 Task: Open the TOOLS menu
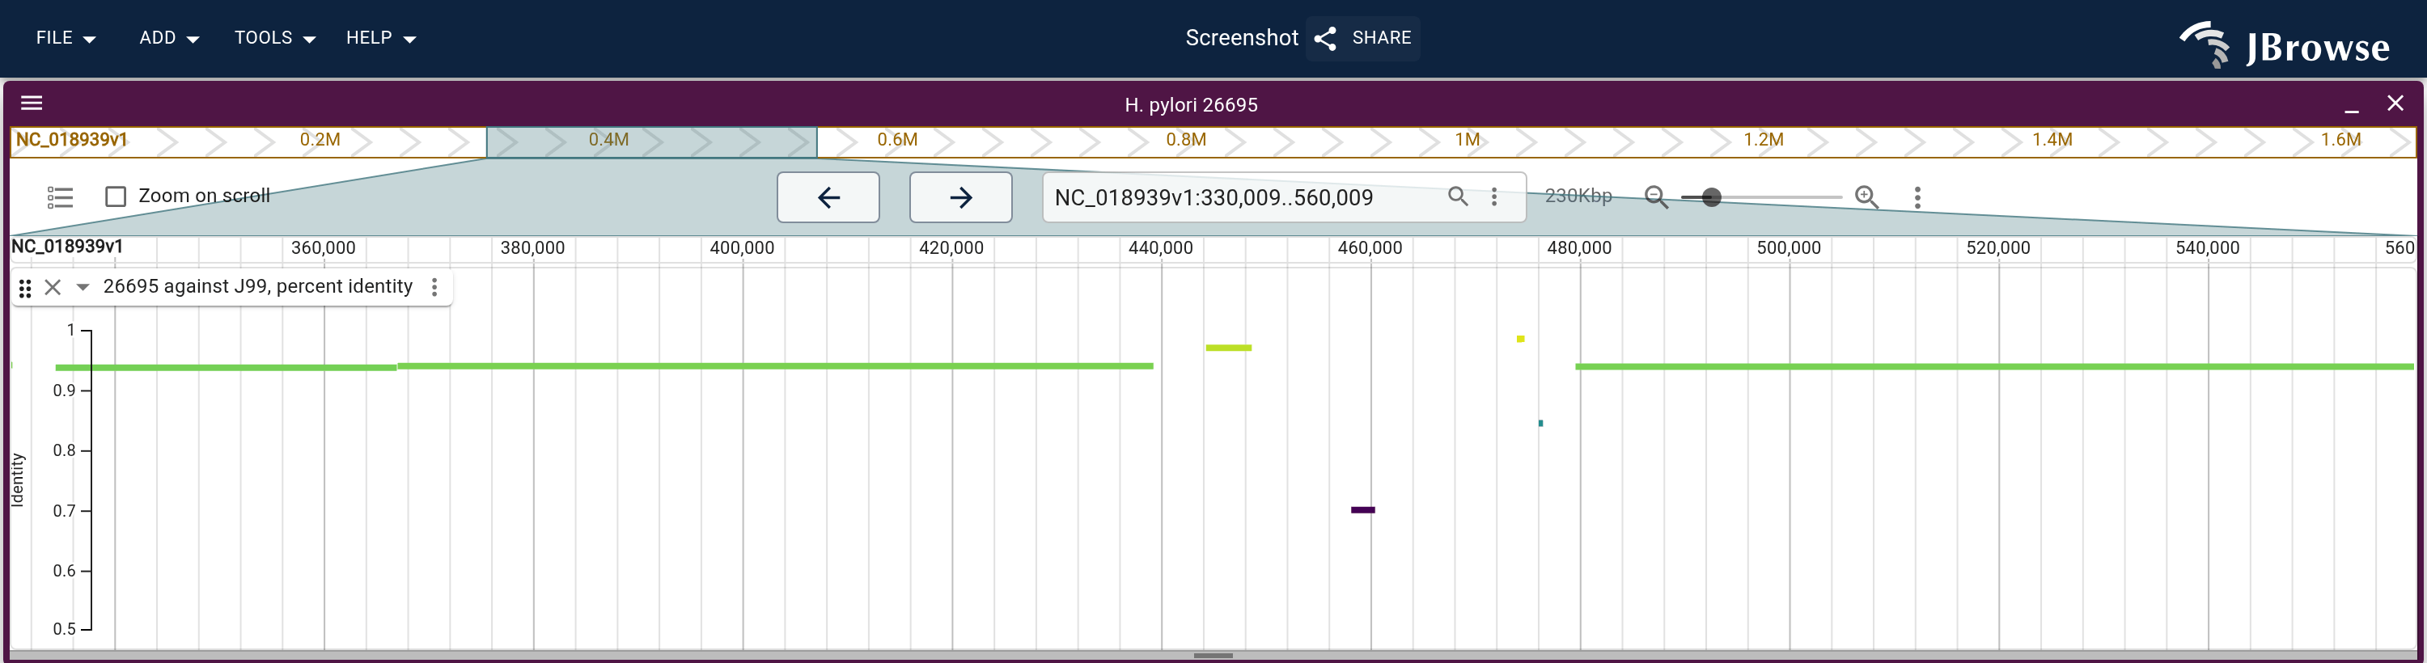coord(275,39)
